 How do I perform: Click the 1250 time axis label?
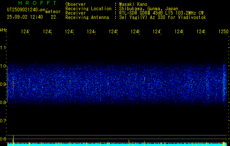[223, 32]
